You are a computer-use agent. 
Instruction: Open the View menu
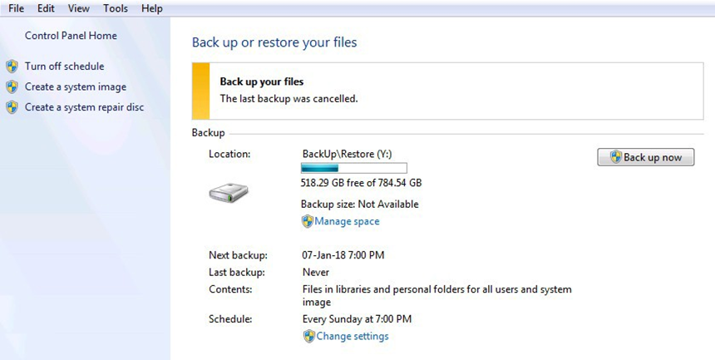point(79,8)
